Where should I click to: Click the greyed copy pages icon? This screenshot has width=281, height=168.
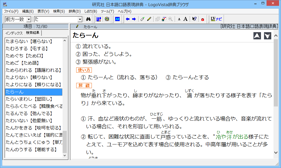(x=158, y=19)
